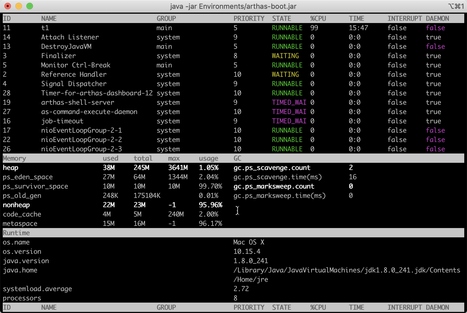
Task: Click the 'nioEventLoopGroup-2-2' thread name
Action: click(x=82, y=140)
